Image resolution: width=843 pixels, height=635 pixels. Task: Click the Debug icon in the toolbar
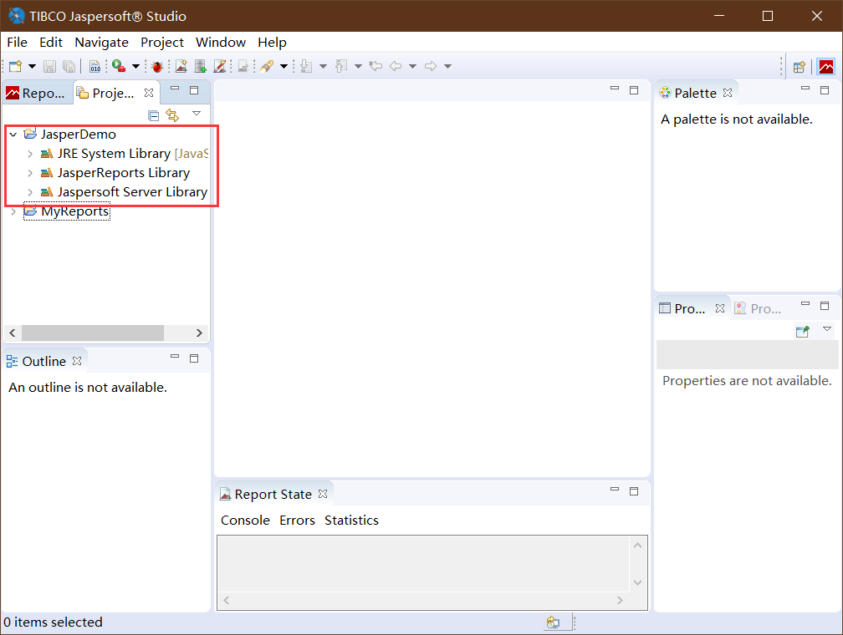point(157,65)
